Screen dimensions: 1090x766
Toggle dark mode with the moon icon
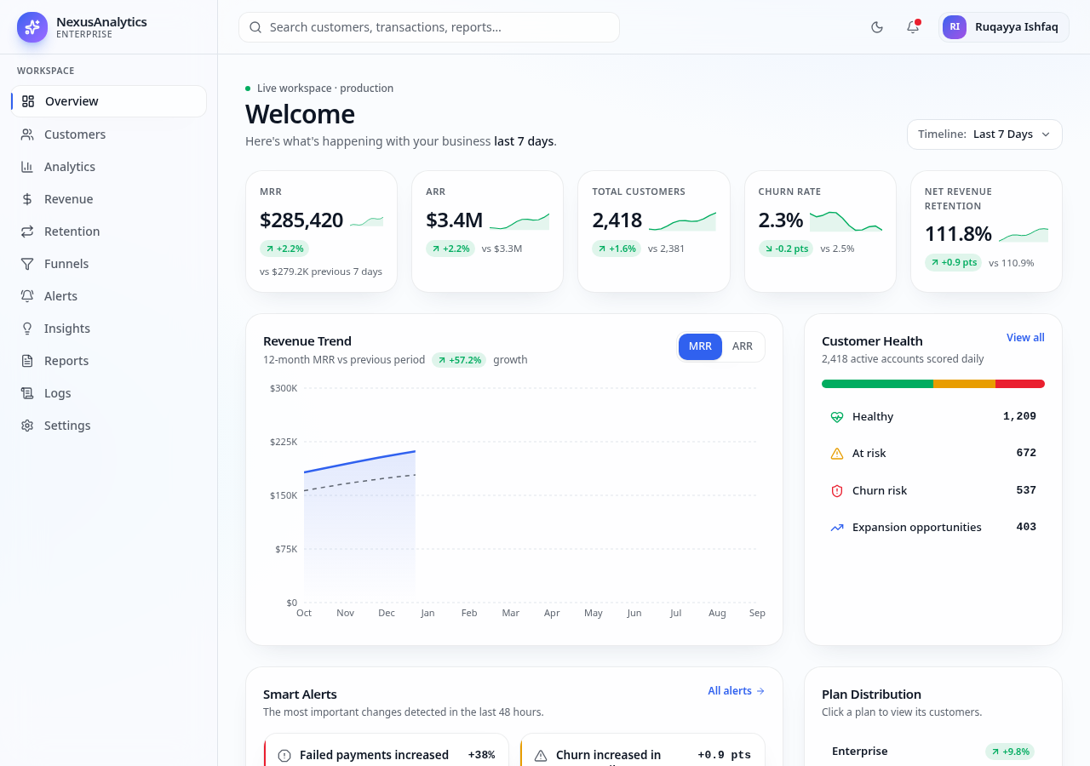point(877,27)
